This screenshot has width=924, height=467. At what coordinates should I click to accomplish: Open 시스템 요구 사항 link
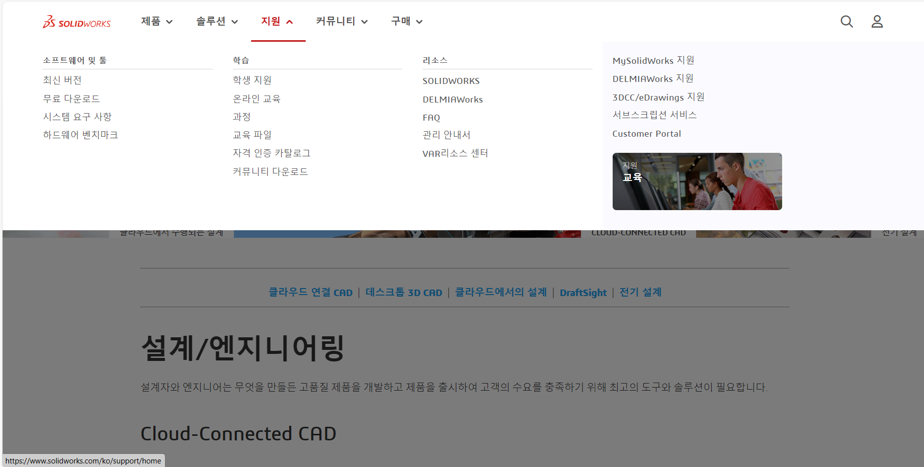click(x=77, y=117)
